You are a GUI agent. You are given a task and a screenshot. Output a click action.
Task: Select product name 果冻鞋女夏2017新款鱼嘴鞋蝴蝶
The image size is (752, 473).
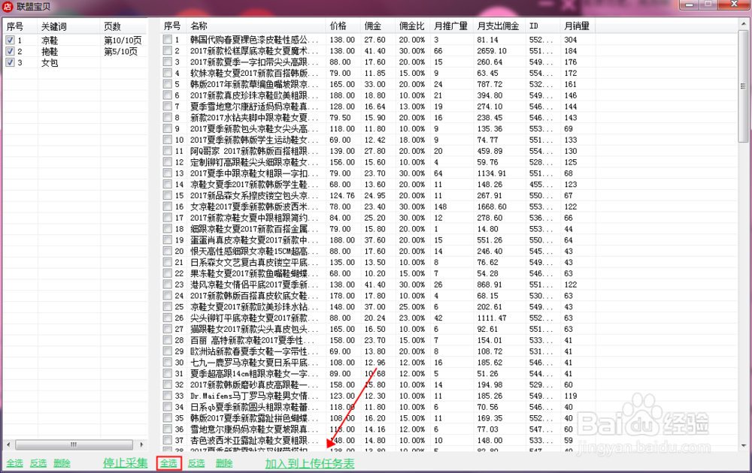[253, 273]
